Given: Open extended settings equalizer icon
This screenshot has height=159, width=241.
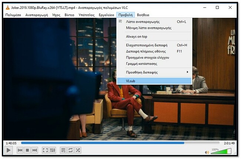Looking at the screenshot, I should pos(53,150).
